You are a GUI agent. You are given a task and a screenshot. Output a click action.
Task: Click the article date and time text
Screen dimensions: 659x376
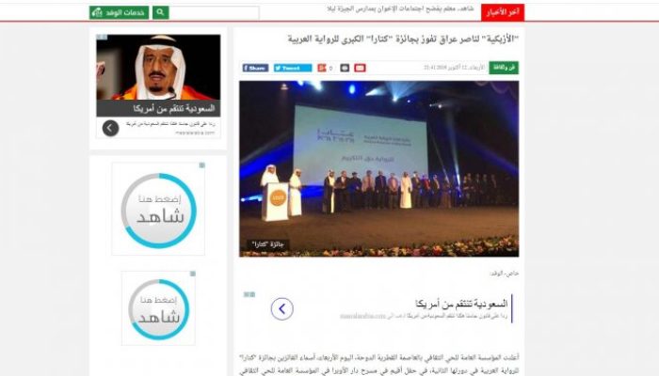pos(454,68)
